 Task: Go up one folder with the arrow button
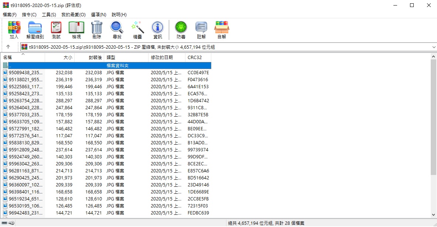(8, 47)
